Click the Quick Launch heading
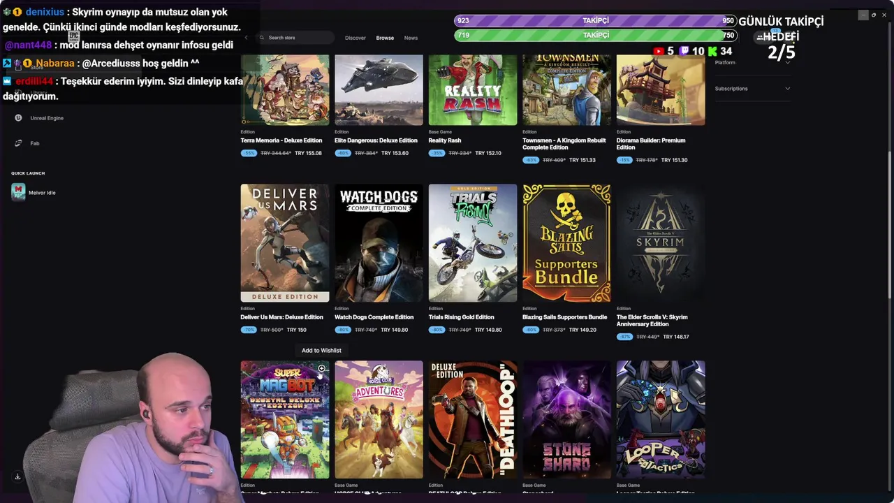This screenshot has height=503, width=894. tap(28, 173)
